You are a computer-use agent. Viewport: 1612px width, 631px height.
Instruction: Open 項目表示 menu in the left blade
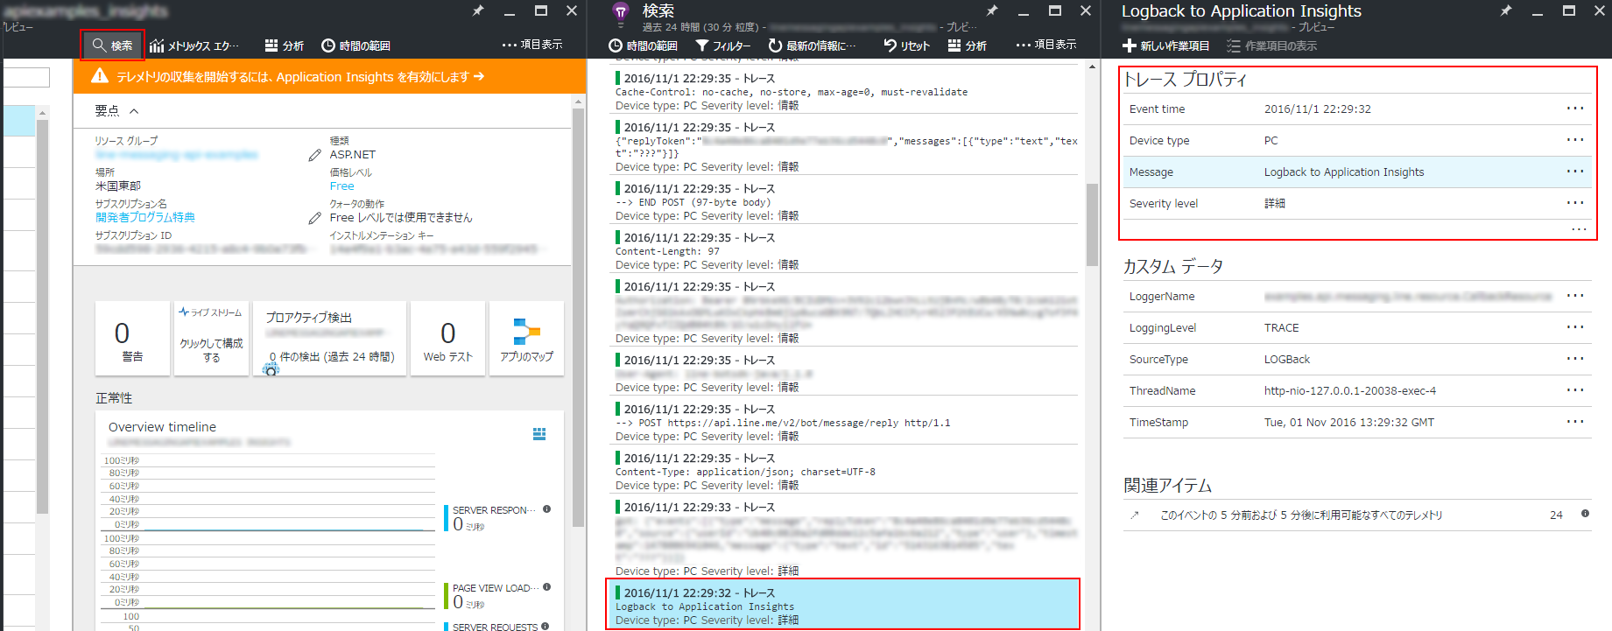[x=532, y=45]
